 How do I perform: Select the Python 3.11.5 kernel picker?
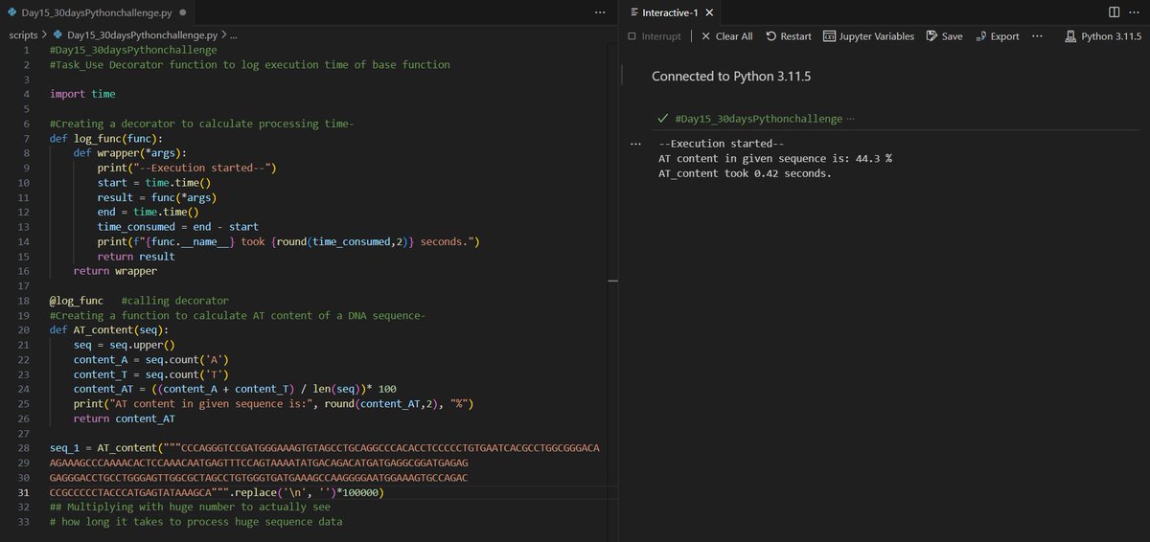click(x=1103, y=36)
